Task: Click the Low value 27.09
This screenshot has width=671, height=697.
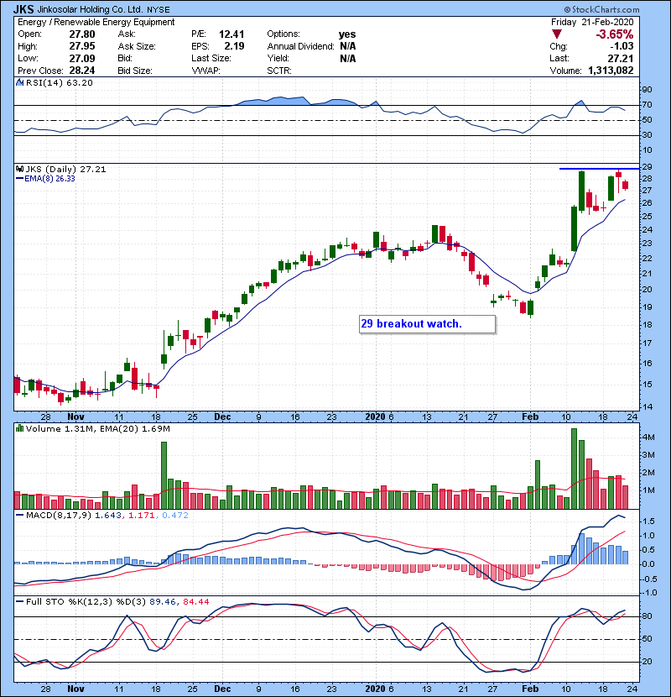Action: (x=82, y=58)
